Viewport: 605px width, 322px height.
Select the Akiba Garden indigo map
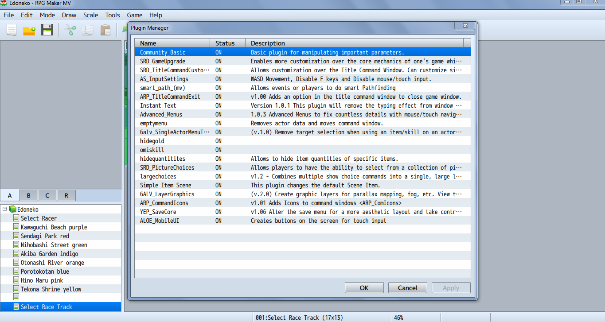(x=49, y=254)
